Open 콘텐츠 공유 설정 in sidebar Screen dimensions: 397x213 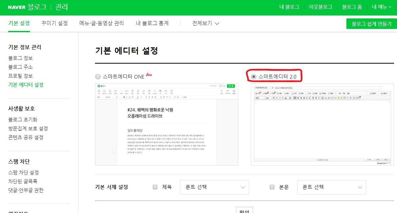click(x=26, y=137)
